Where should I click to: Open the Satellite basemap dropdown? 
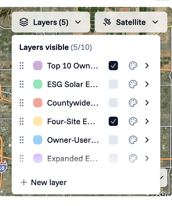(x=131, y=22)
